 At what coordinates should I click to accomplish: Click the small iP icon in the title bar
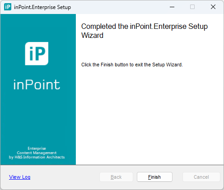tap(8, 7)
